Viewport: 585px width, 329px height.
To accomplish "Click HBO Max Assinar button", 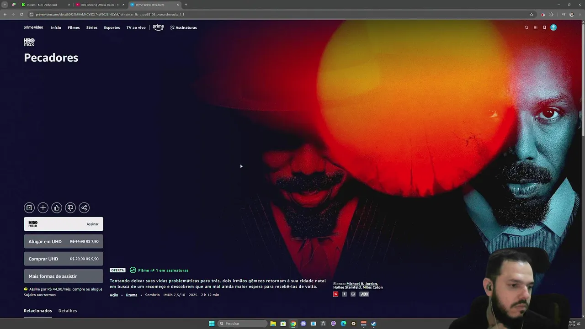I will tap(64, 224).
